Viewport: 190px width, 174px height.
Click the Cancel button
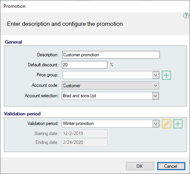(171, 166)
